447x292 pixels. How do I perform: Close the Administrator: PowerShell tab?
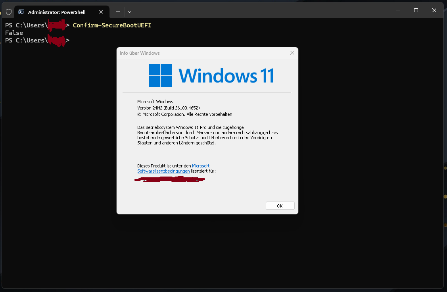101,12
